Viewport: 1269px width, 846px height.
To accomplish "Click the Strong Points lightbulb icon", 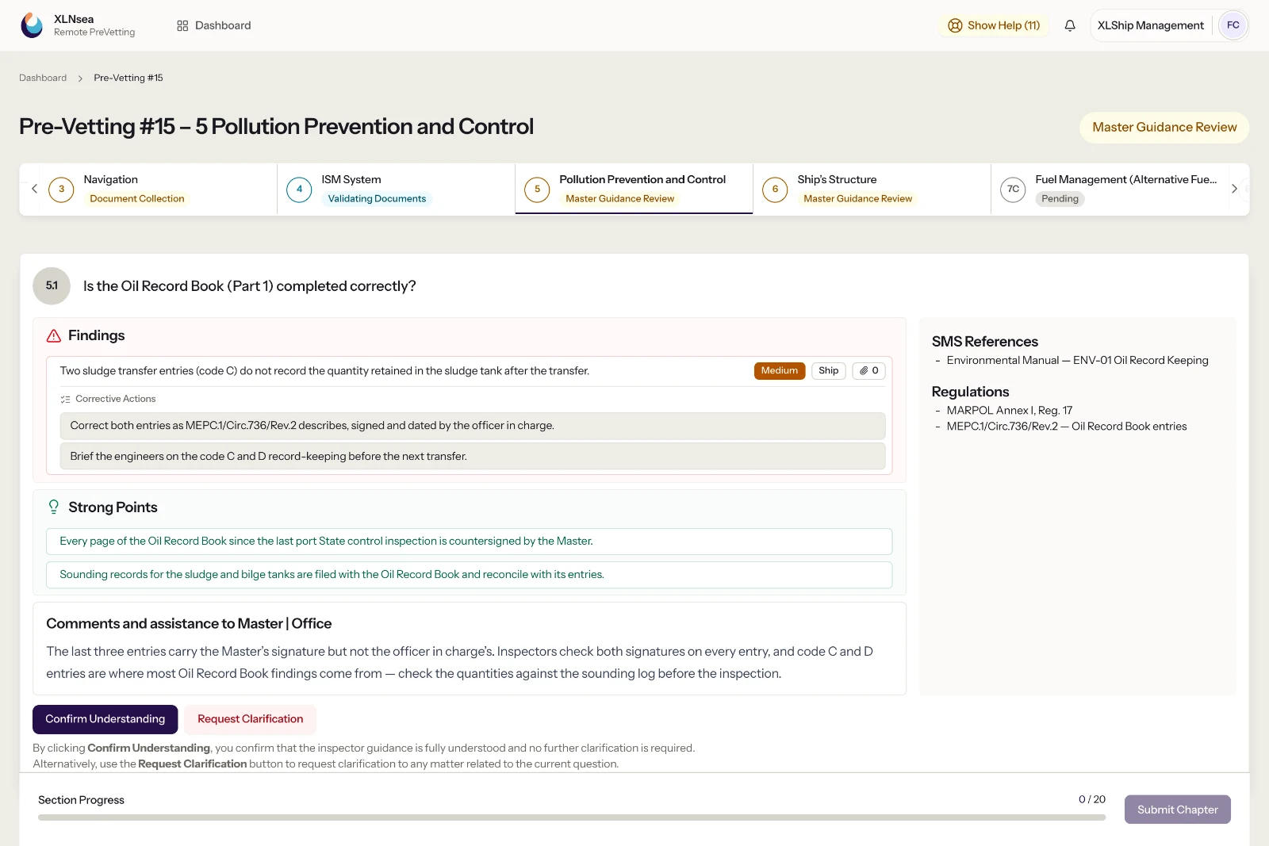I will click(54, 507).
